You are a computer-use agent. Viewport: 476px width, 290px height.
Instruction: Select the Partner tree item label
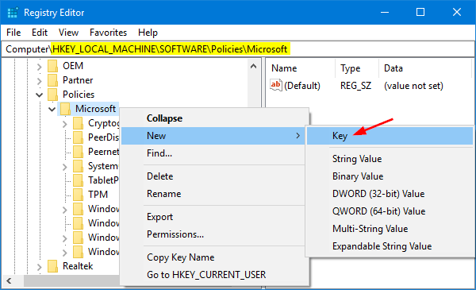click(x=78, y=80)
